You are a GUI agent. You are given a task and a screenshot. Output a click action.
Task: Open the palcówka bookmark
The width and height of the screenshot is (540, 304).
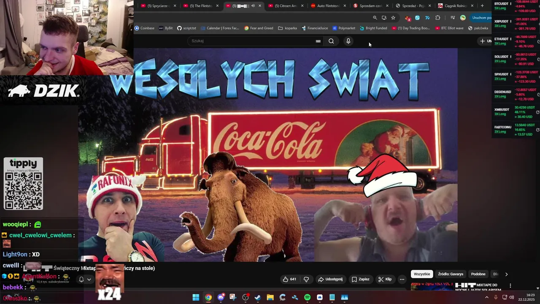click(x=478, y=28)
